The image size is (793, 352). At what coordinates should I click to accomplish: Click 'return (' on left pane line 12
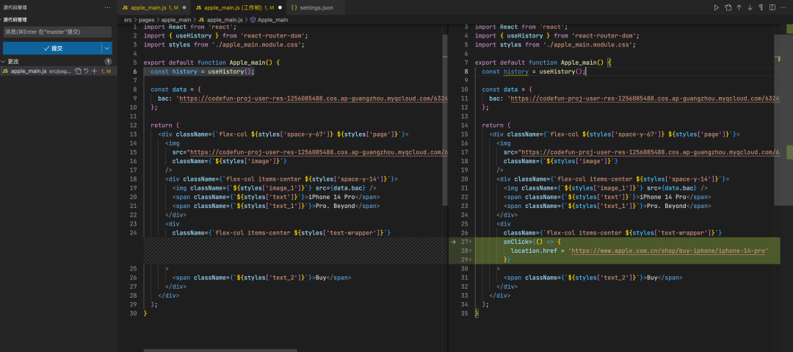click(165, 125)
